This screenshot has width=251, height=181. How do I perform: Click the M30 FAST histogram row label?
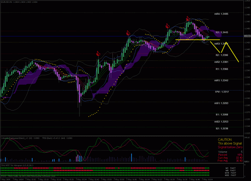pos(231,175)
